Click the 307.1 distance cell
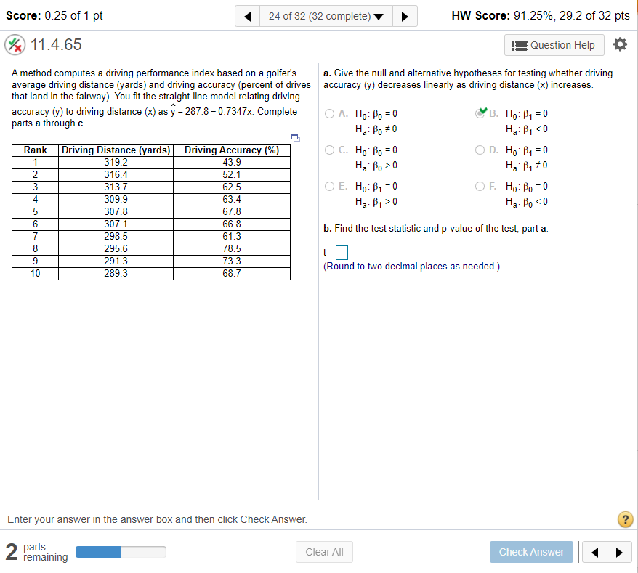The image size is (638, 573). [116, 224]
